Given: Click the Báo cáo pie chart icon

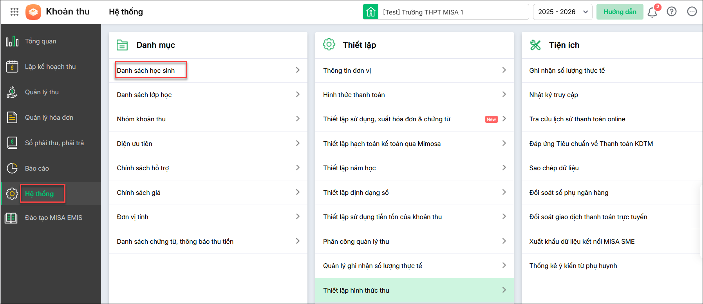Looking at the screenshot, I should (12, 168).
